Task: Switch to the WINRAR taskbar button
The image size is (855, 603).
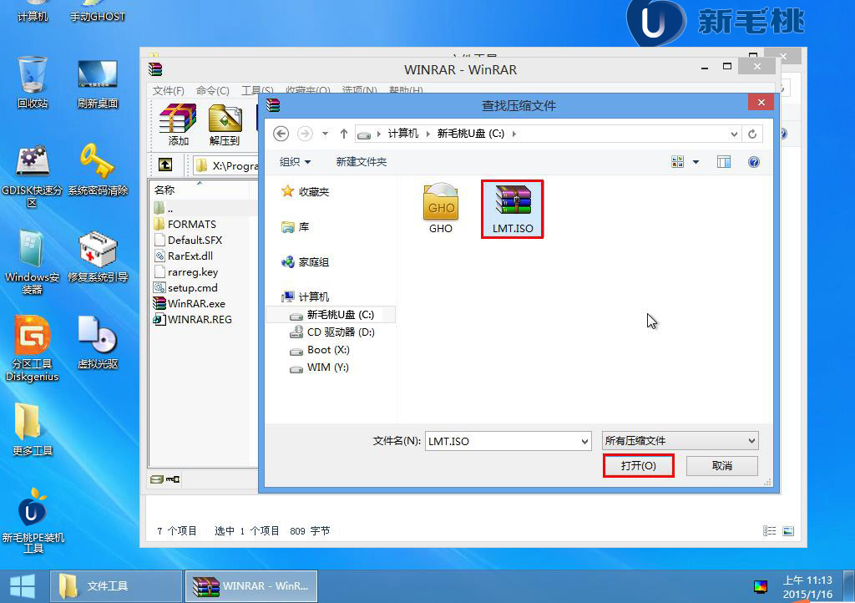Action: coord(250,586)
